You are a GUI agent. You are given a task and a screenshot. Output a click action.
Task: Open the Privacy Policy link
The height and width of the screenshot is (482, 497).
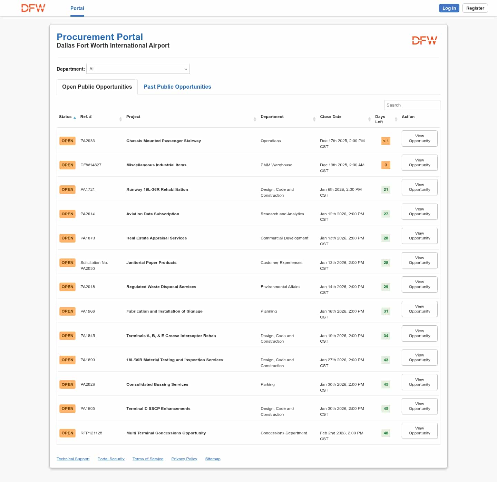click(x=184, y=459)
